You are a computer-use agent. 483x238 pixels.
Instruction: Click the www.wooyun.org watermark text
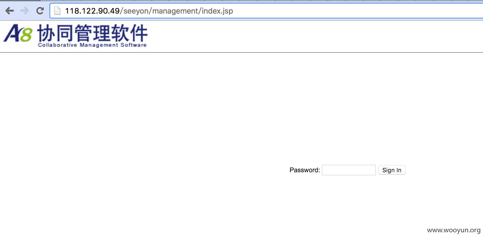tap(454, 230)
